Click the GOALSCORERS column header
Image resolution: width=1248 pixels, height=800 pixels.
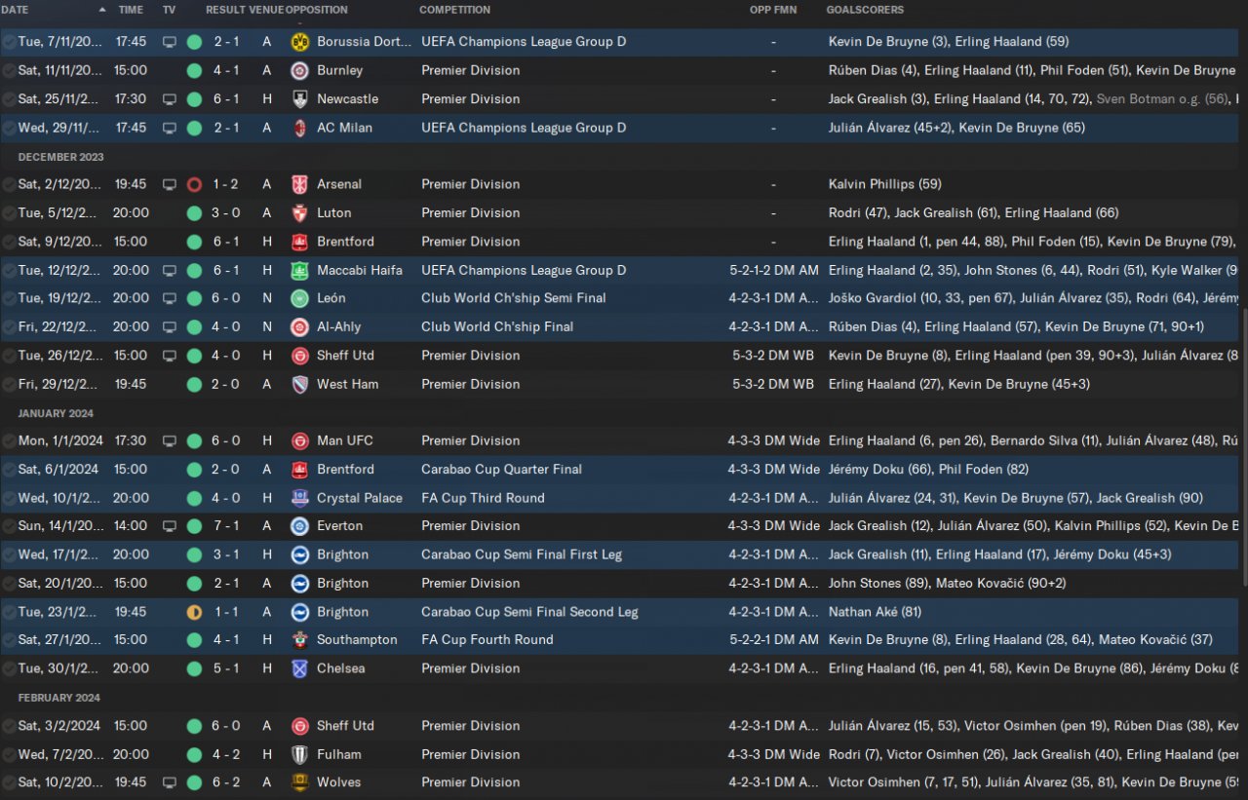coord(865,10)
